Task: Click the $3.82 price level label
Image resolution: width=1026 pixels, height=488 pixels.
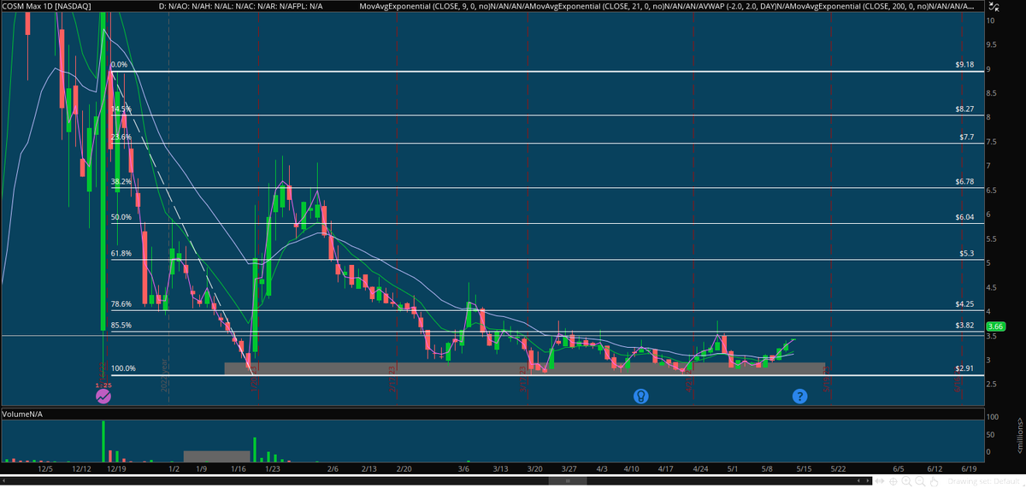Action: coord(964,325)
